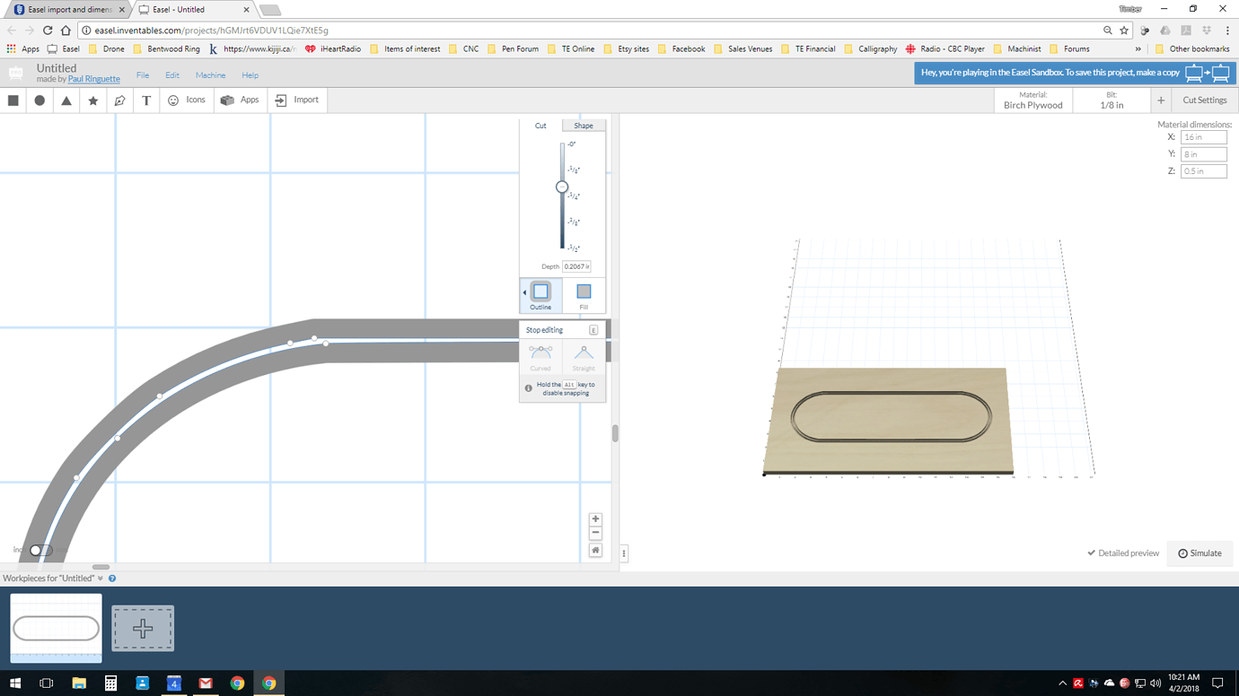Select the Text tool

[146, 100]
